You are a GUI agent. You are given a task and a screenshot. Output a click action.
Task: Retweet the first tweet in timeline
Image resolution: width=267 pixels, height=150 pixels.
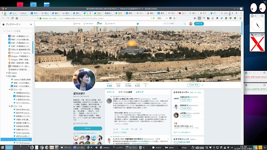click(x=123, y=129)
